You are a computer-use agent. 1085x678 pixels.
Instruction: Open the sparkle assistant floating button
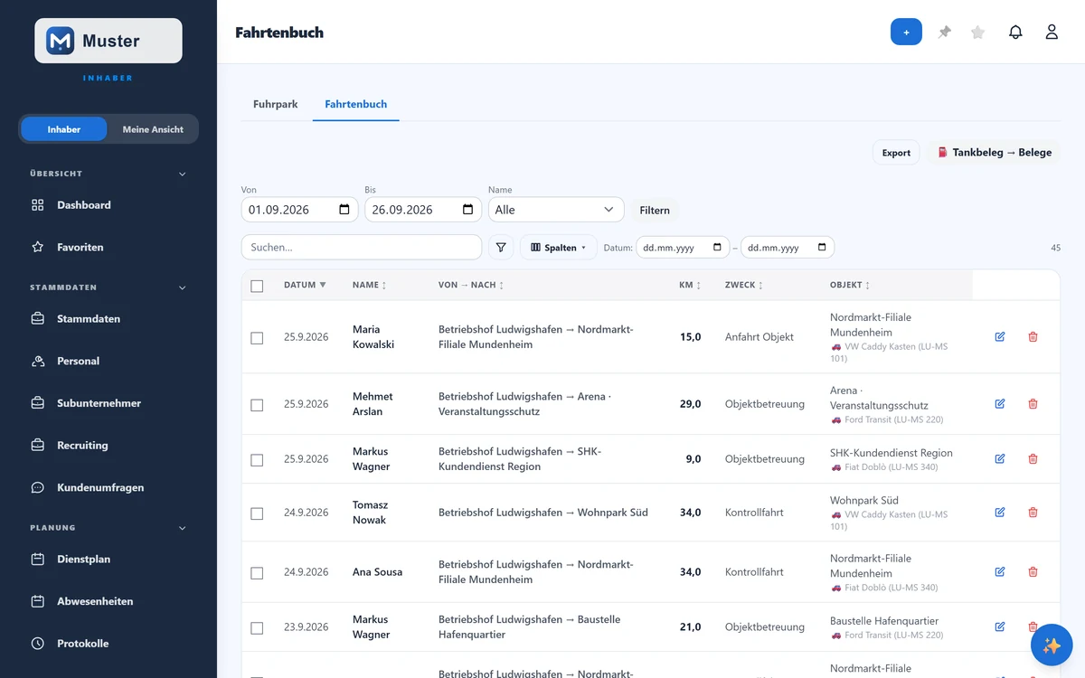[x=1052, y=645]
